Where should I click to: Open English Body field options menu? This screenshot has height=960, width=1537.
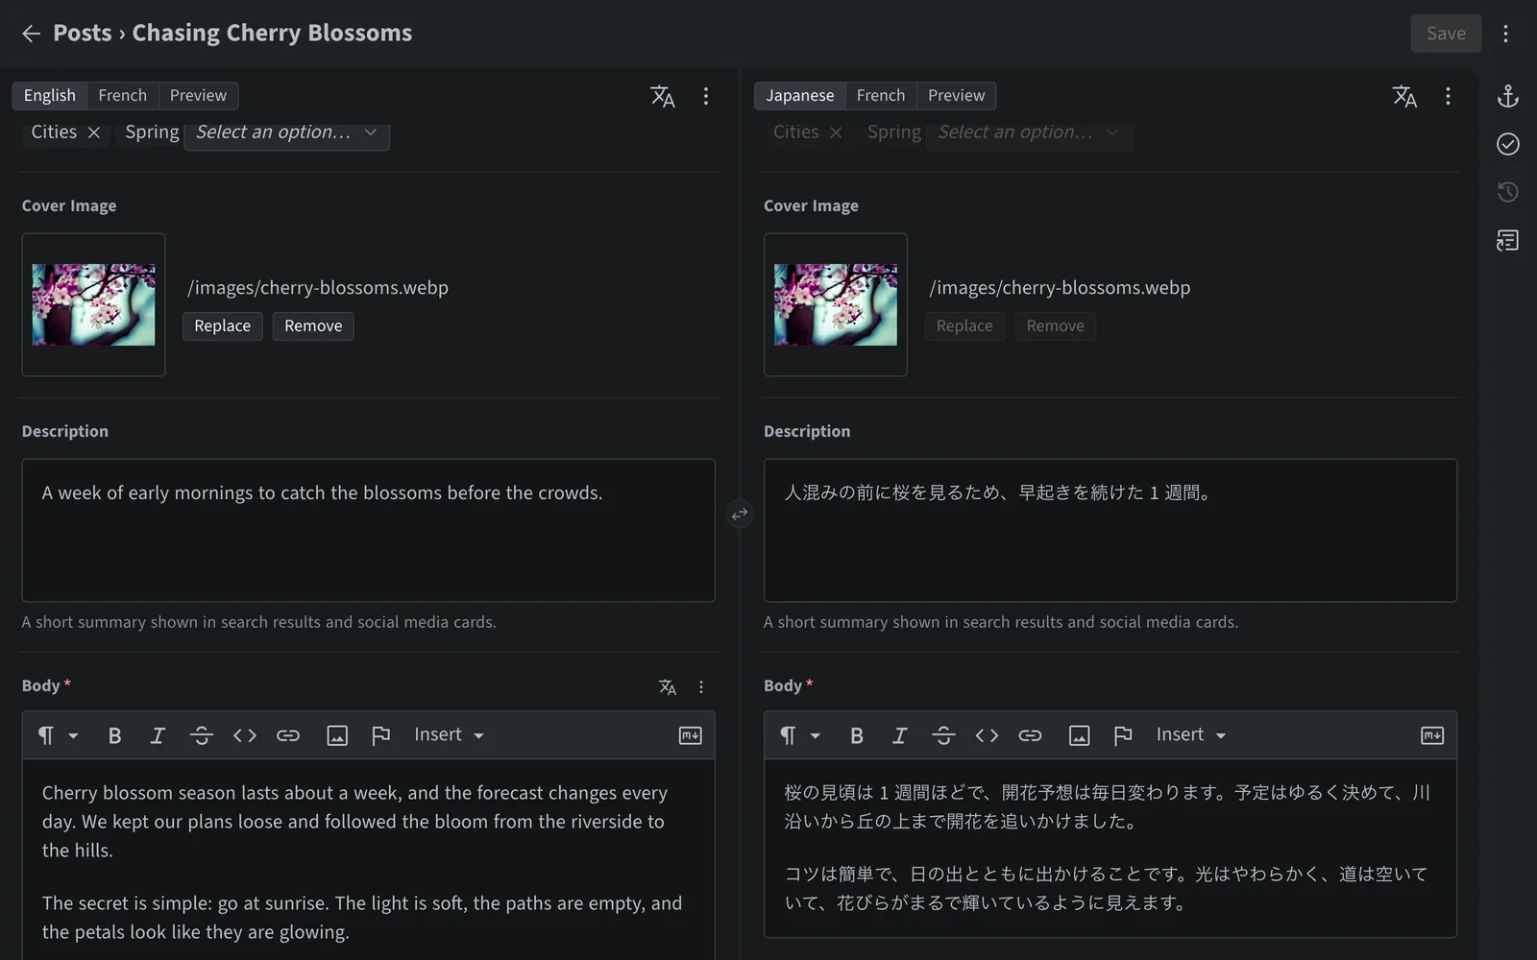(x=701, y=687)
